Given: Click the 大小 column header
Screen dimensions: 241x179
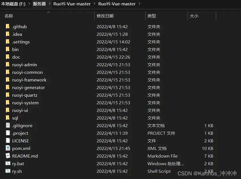Looking at the screenshot, I should tap(194, 16).
